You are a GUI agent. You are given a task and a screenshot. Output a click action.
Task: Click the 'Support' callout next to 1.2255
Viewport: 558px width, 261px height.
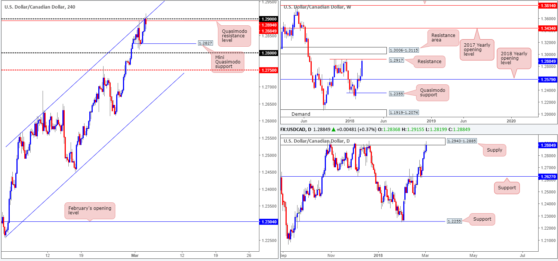pos(482,219)
